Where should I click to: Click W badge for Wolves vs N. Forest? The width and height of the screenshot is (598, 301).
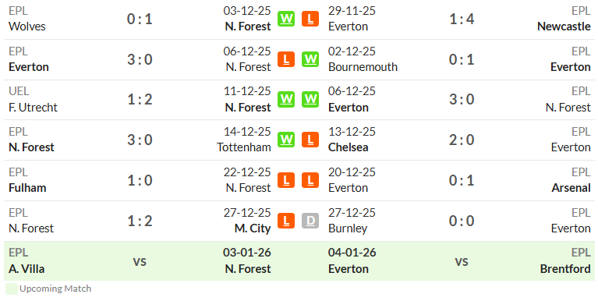pyautogui.click(x=286, y=19)
